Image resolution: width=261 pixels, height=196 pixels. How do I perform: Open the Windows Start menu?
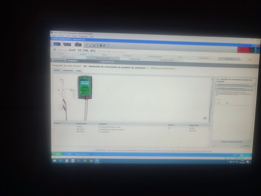click(x=54, y=160)
